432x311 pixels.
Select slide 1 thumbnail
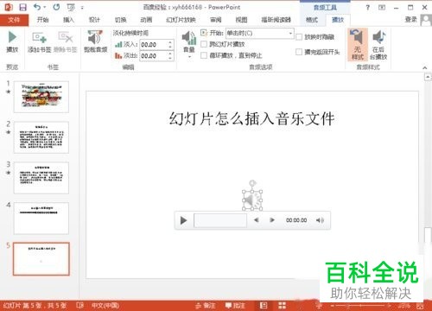coord(41,97)
